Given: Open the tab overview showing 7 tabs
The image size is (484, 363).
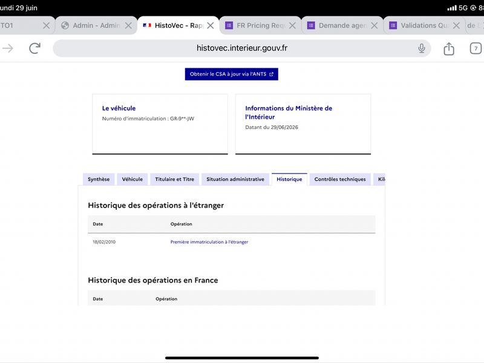Looking at the screenshot, I should coord(476,48).
